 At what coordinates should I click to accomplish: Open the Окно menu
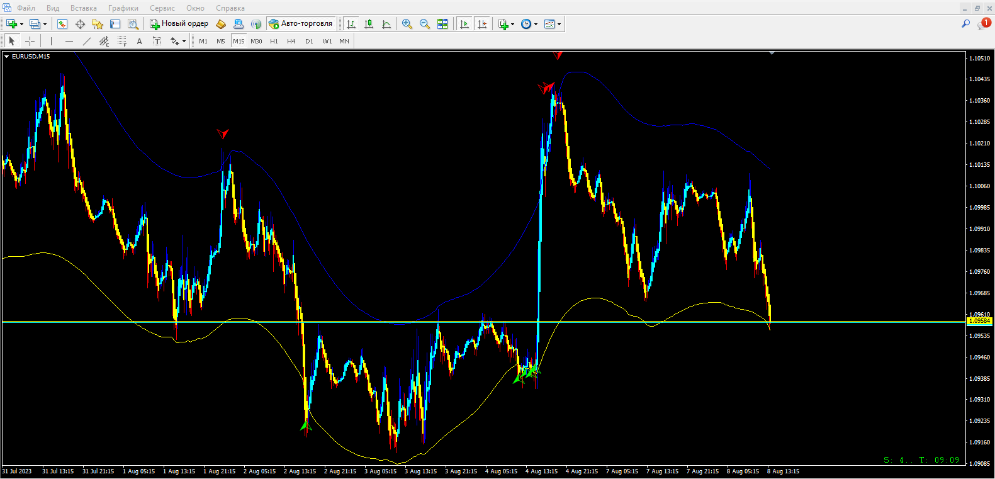(195, 8)
